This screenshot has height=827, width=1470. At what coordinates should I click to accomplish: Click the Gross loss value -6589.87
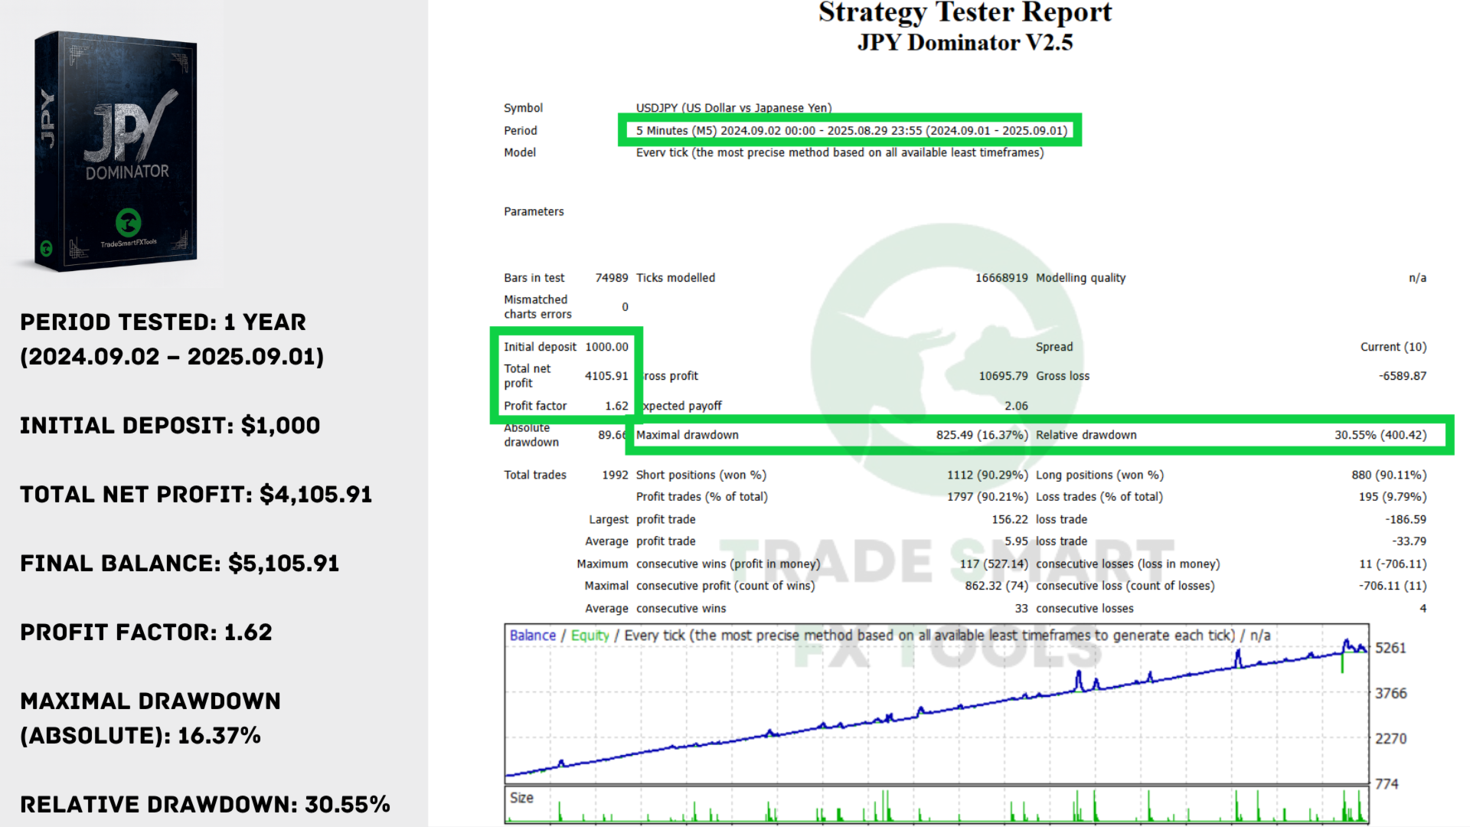coord(1403,376)
